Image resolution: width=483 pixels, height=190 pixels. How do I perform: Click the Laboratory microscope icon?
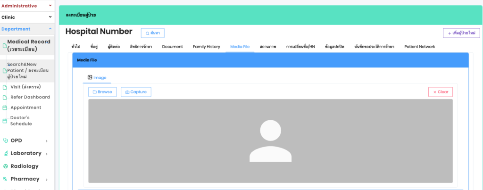[5, 153]
